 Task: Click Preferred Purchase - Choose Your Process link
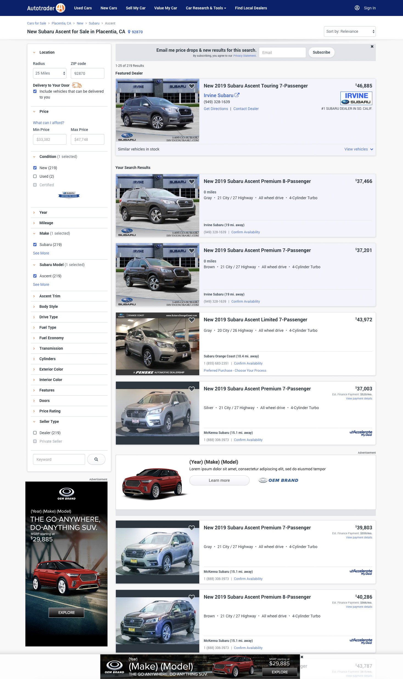tap(235, 371)
